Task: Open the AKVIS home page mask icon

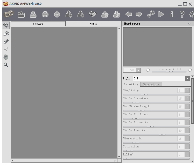Action: (x=9, y=14)
